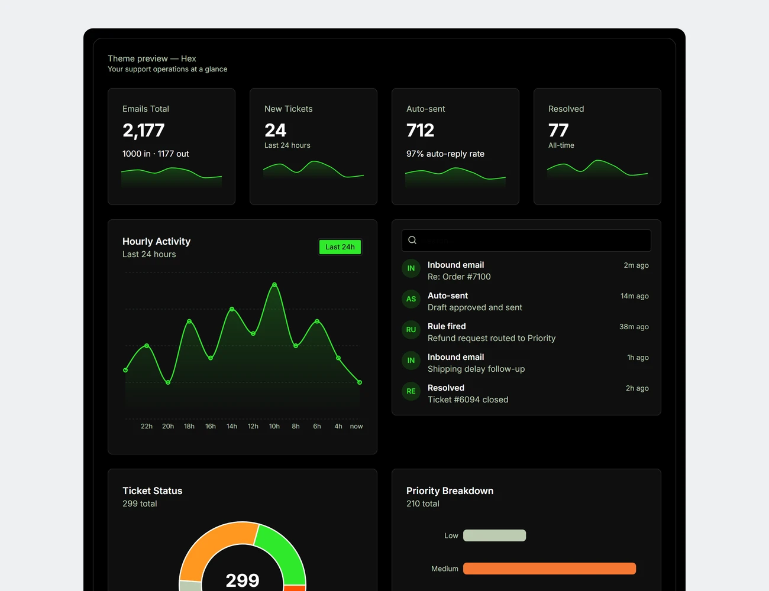The width and height of the screenshot is (769, 591).
Task: Click the "10h" axis label
Action: 274,426
